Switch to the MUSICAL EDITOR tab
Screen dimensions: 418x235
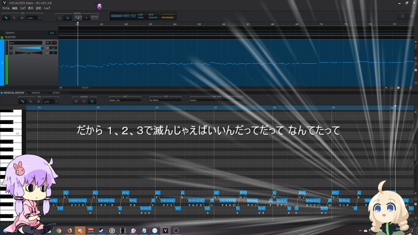pyautogui.click(x=14, y=93)
